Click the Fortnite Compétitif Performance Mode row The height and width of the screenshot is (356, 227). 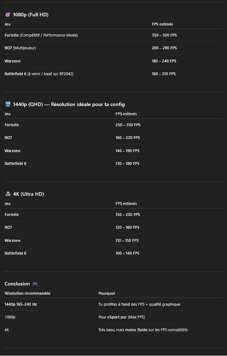(41, 35)
